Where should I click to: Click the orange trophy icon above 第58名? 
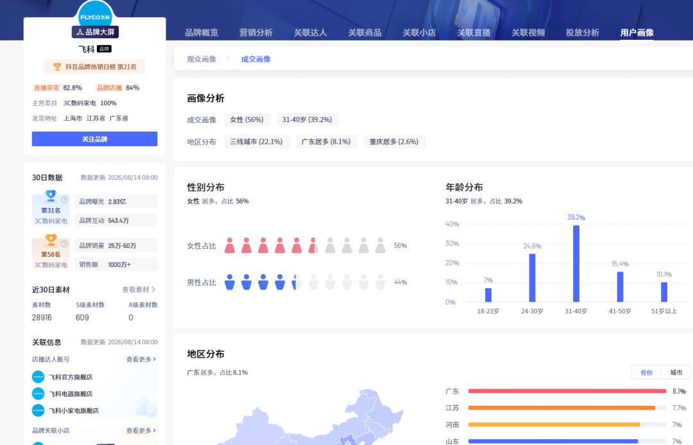pos(51,240)
